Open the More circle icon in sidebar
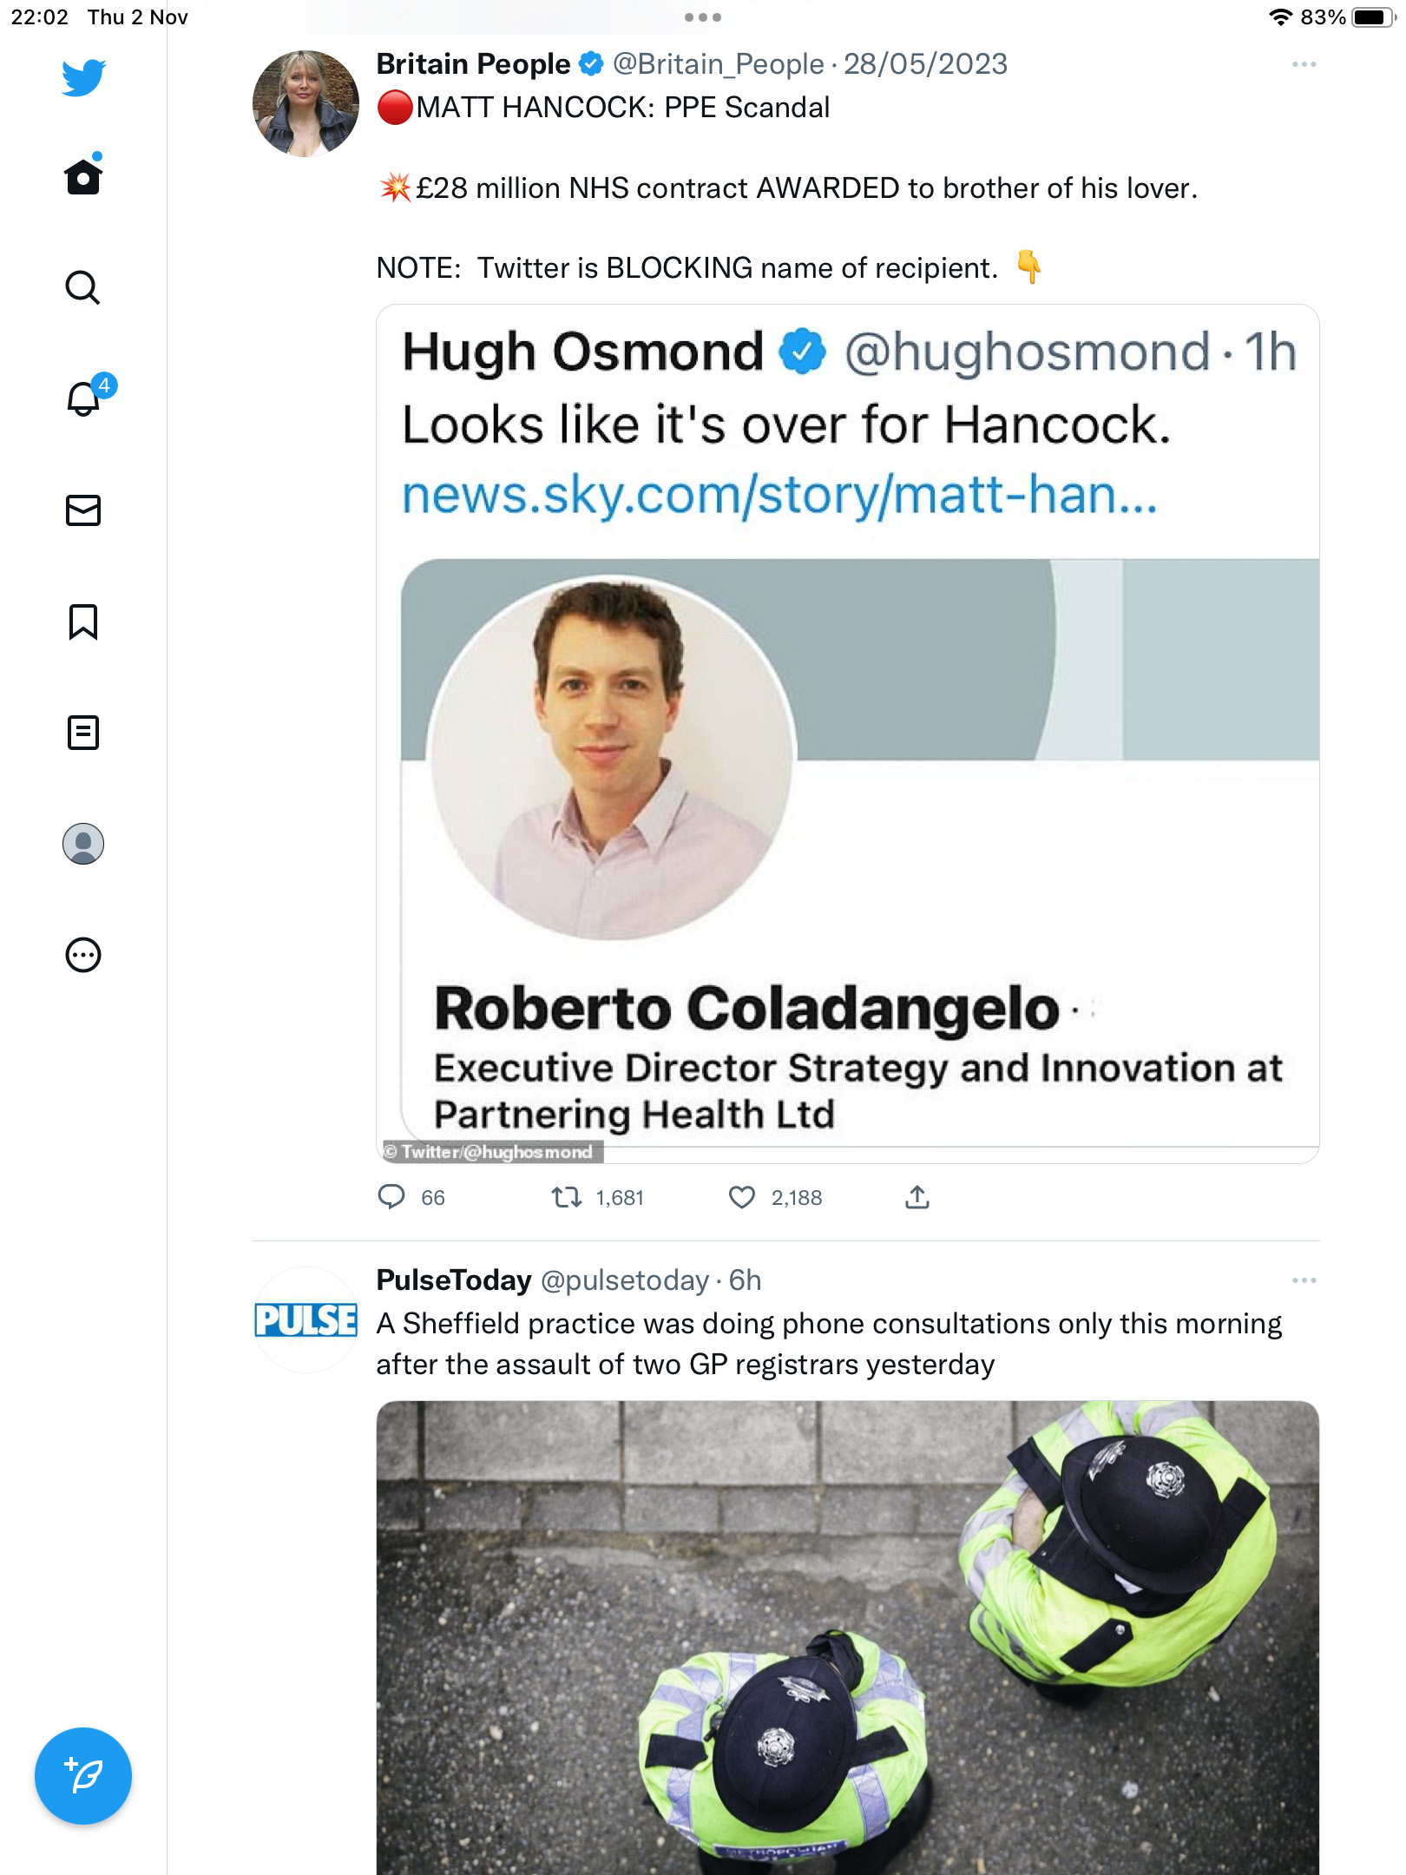The image size is (1406, 1875). click(83, 955)
